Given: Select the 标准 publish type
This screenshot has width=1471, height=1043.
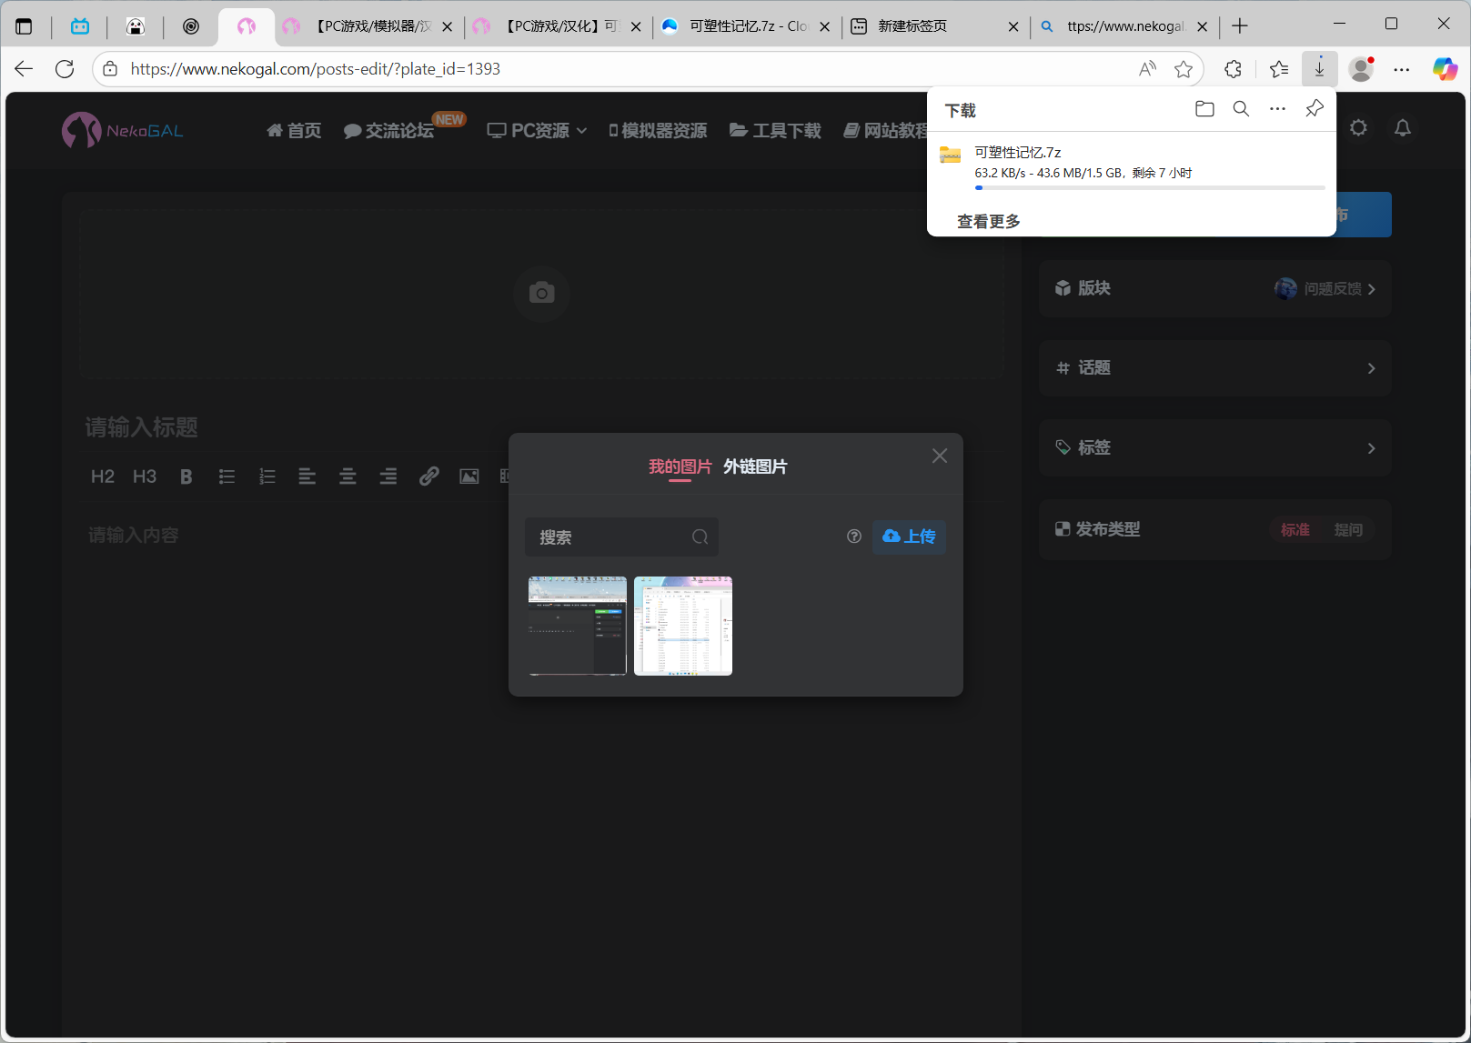Looking at the screenshot, I should pos(1295,529).
